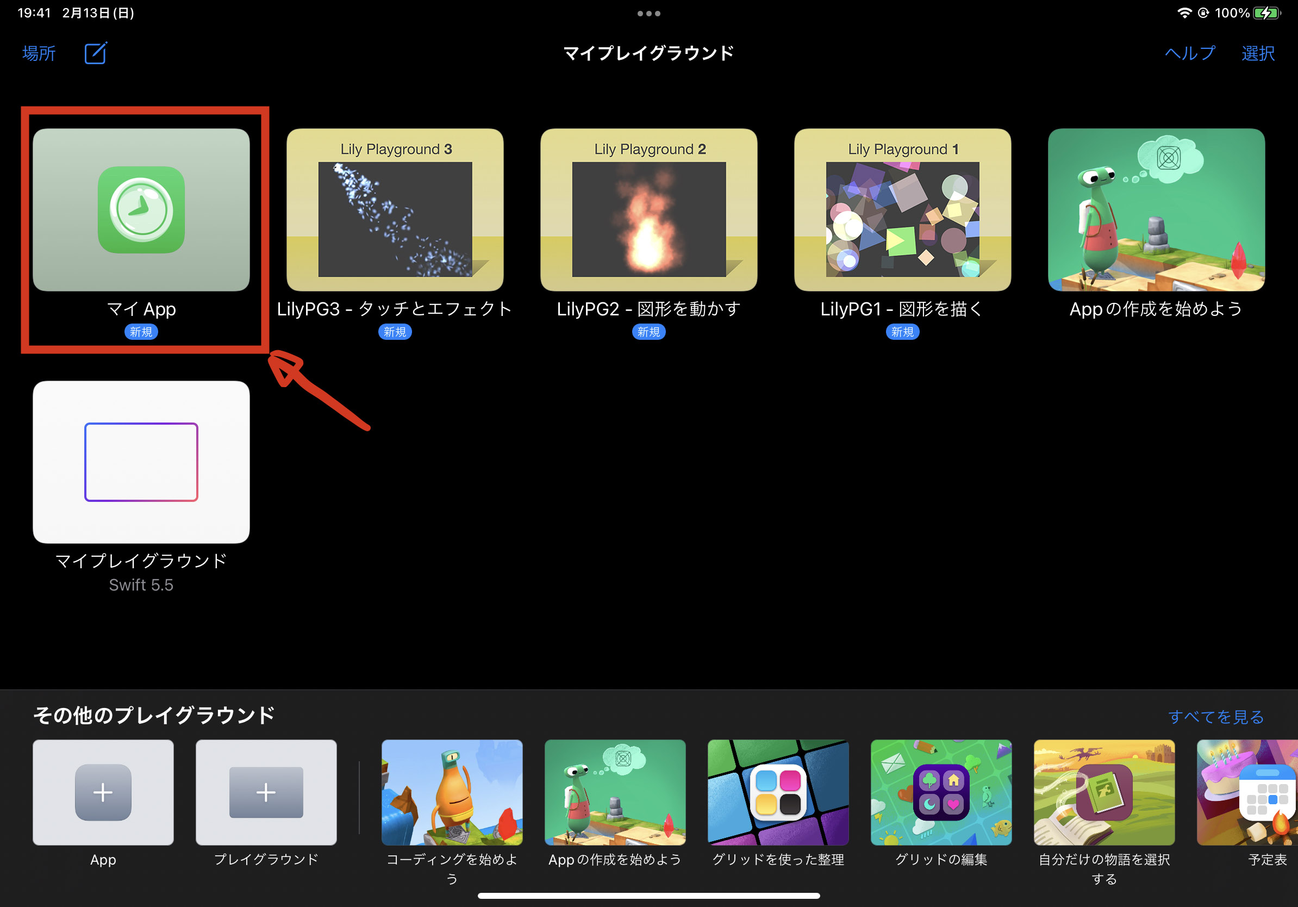
Task: Tap the 新規 badge under LilyPG1
Action: (903, 332)
